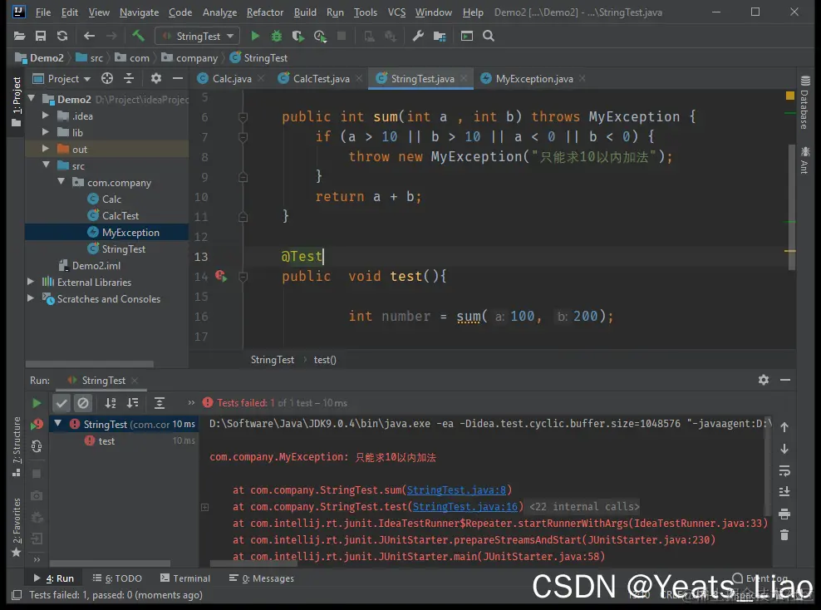Toggle scroll to end of console
Screen dimensions: 821x610
click(784, 492)
